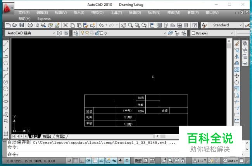The image size is (252, 166).
Task: Click the Trim tool
Action: coord(237,102)
